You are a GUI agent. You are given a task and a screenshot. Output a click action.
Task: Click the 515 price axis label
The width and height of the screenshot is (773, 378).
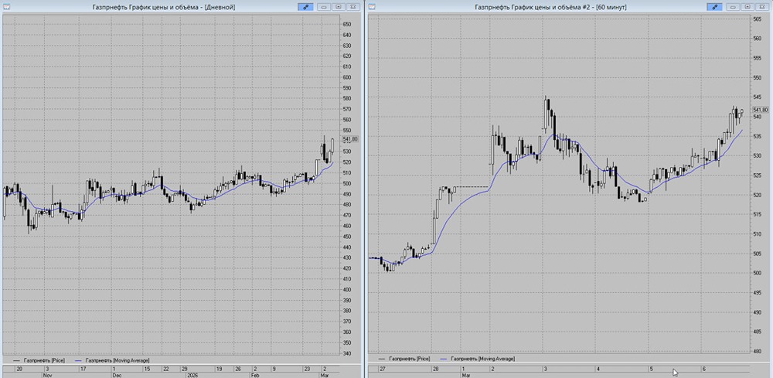pos(758,214)
